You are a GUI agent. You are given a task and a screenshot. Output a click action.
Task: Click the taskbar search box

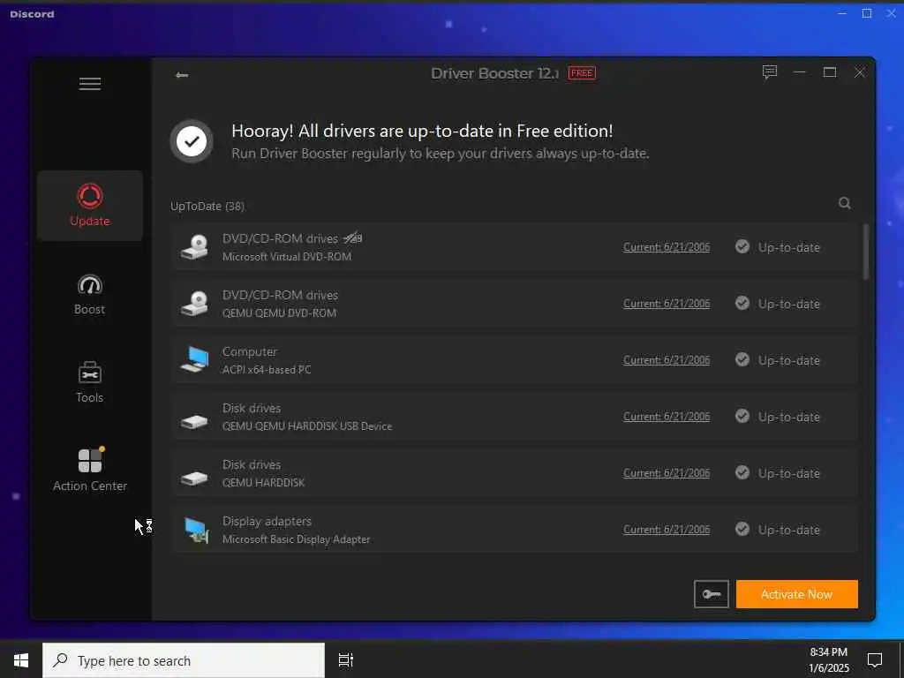(184, 660)
